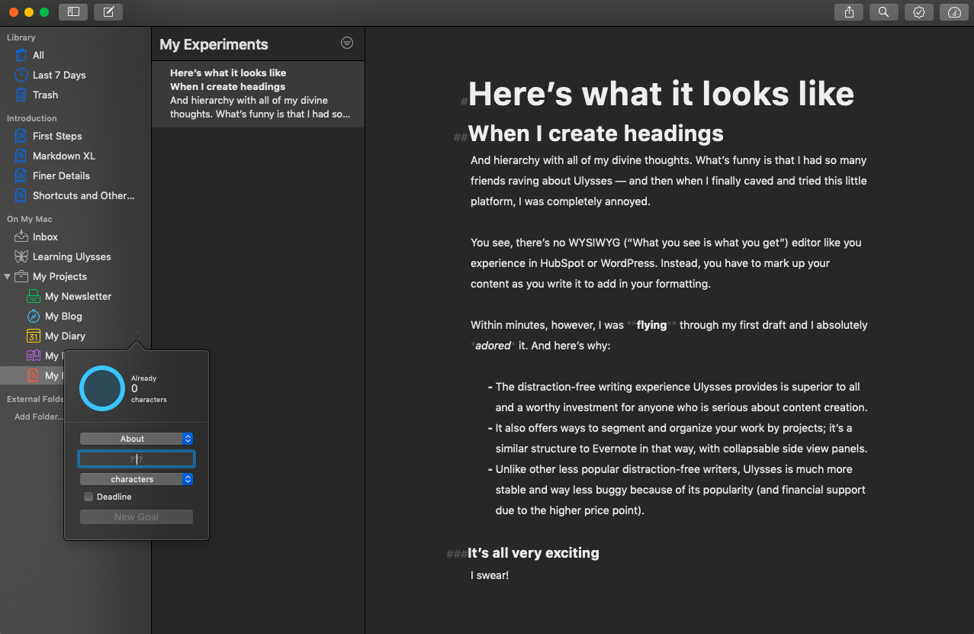Screen dimensions: 974x634
Task: Click the First Steps sheet icon
Action: tap(21, 136)
